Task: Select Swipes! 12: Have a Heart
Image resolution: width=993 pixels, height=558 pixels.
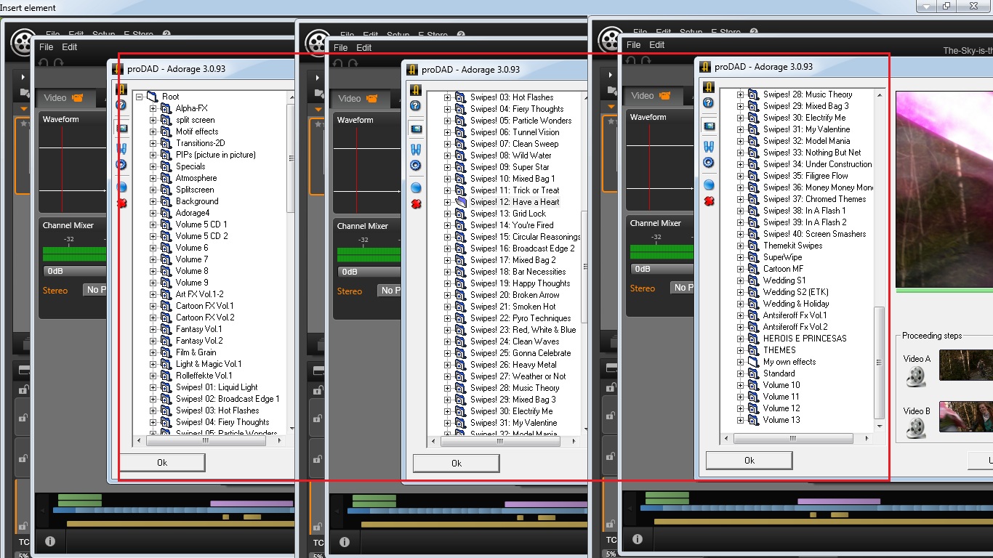Action: pos(515,202)
